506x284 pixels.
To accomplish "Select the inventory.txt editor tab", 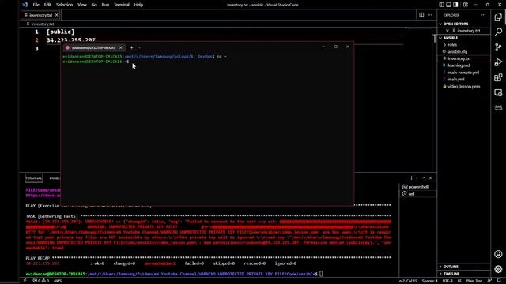I will pyautogui.click(x=40, y=15).
